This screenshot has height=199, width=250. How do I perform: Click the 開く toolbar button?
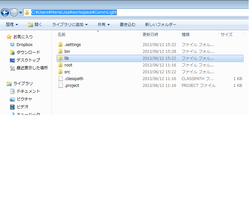[35, 25]
